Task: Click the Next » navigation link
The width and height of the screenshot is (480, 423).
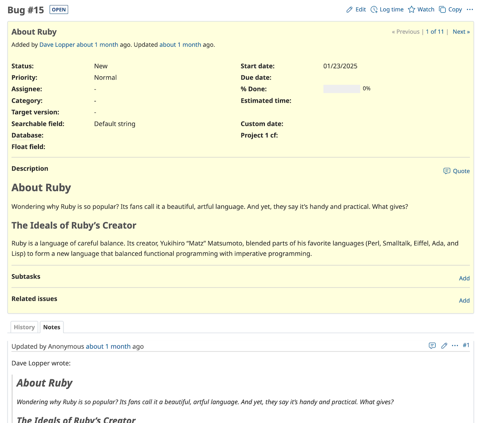Action: [461, 32]
